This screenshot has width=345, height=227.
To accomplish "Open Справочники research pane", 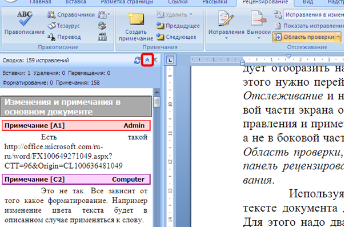I will pyautogui.click(x=71, y=15).
